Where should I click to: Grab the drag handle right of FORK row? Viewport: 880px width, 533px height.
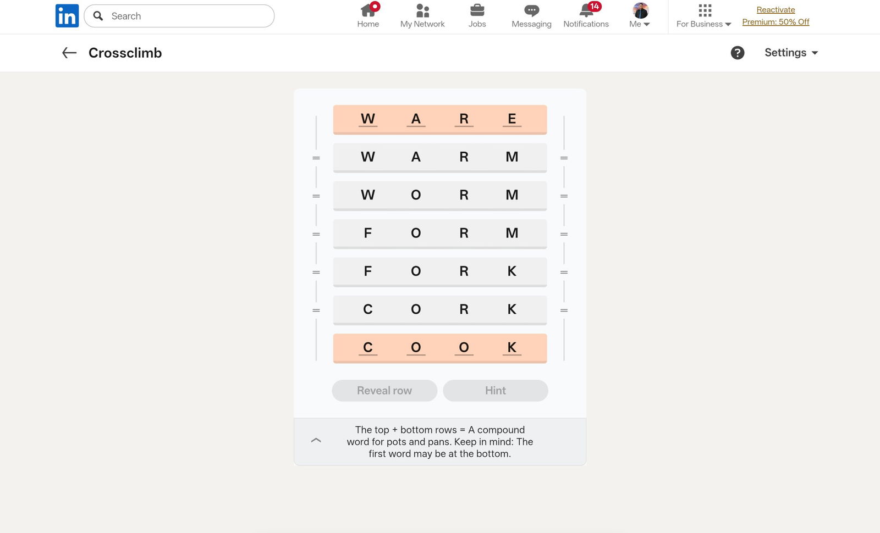pos(564,272)
